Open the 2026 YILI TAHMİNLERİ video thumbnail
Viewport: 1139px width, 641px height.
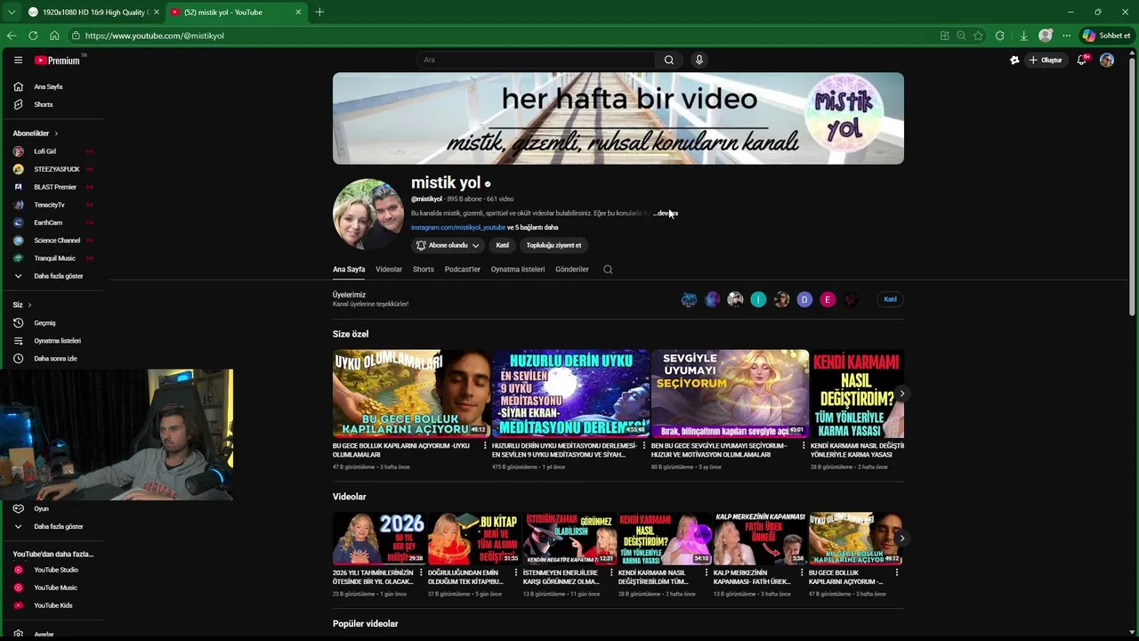[x=379, y=538]
